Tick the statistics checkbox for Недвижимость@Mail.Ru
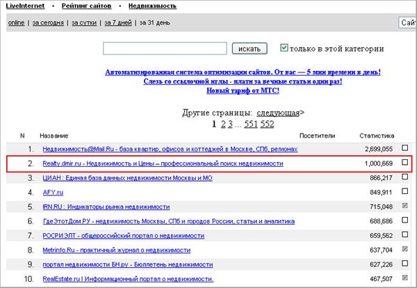Screen dimensions: 417x288 coord(404,147)
